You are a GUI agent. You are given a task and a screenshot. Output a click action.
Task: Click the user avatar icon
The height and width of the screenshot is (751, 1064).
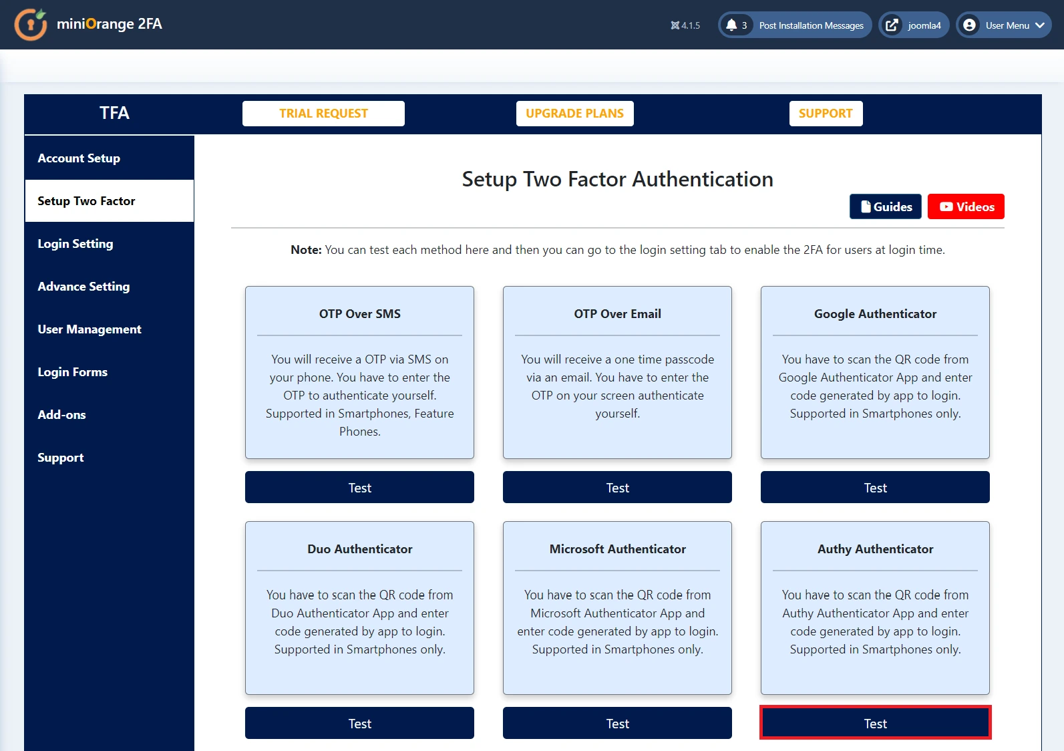coord(969,25)
